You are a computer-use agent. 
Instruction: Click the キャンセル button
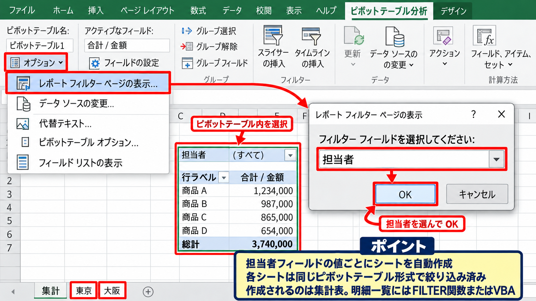477,194
